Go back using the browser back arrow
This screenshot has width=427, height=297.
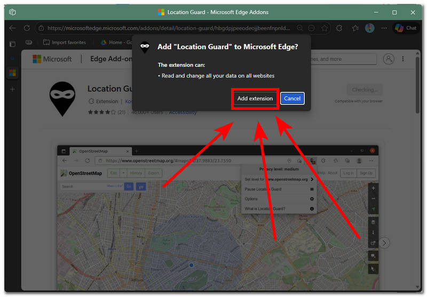coord(12,28)
